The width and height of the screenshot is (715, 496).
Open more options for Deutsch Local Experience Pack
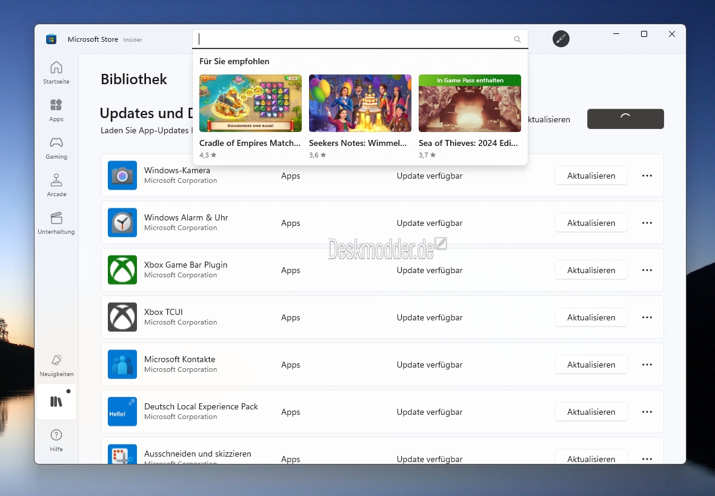pos(647,412)
